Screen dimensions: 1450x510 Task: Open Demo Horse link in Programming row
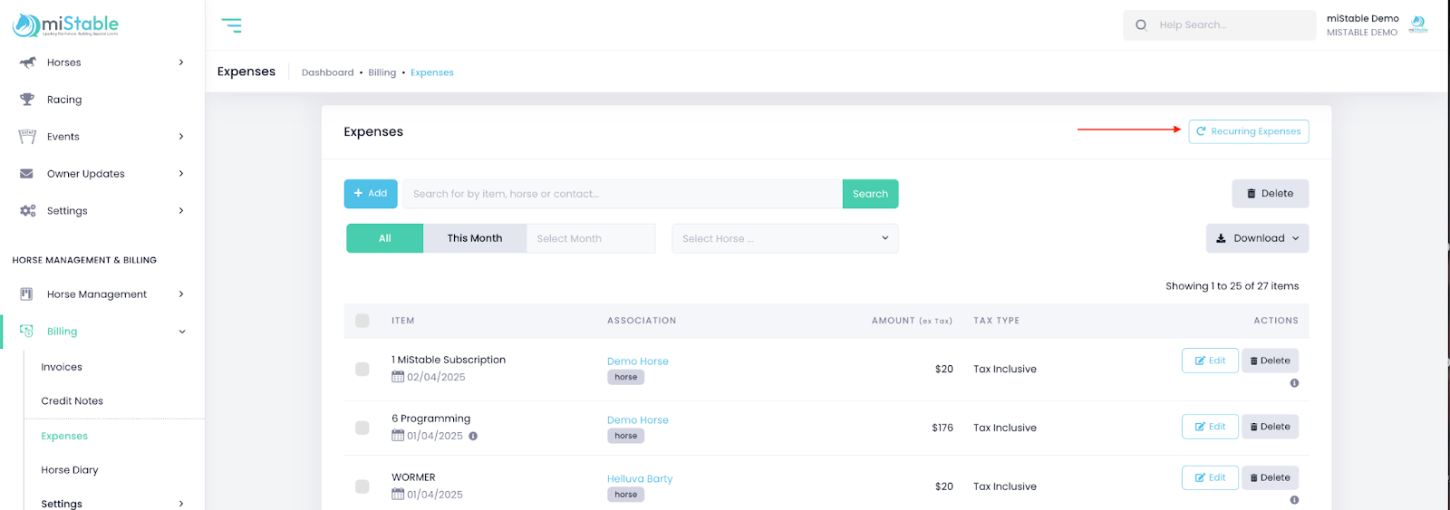point(638,420)
